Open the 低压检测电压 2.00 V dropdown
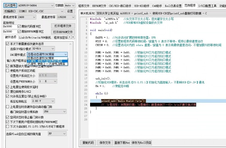 [x=43, y=101]
